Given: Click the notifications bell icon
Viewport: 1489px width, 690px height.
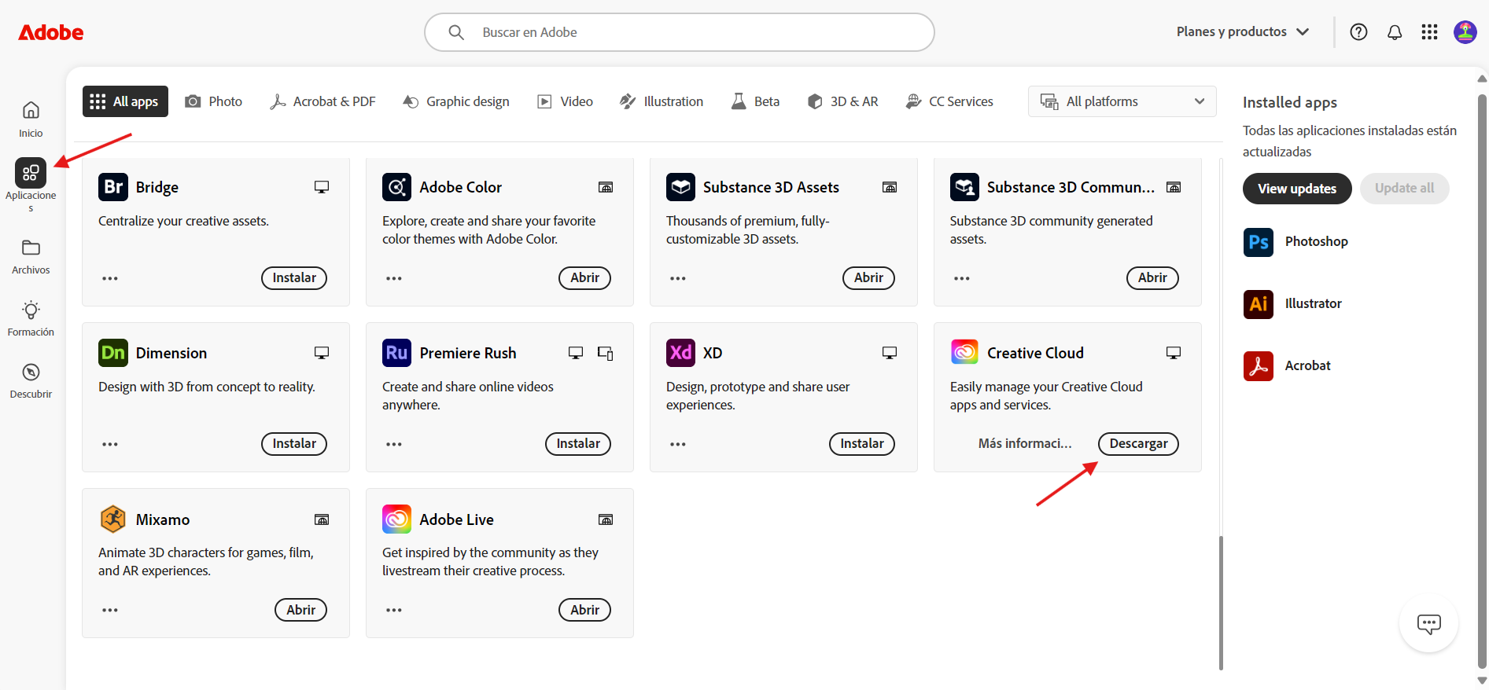Looking at the screenshot, I should [1394, 32].
